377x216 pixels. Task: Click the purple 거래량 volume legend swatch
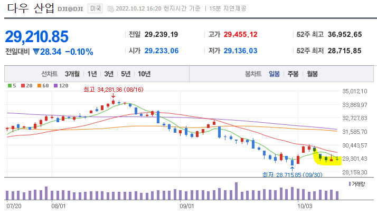(x=350, y=184)
